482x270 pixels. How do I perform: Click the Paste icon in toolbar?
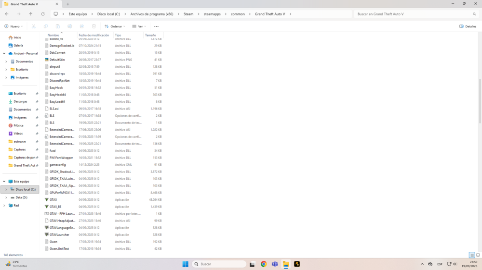pyautogui.click(x=57, y=26)
